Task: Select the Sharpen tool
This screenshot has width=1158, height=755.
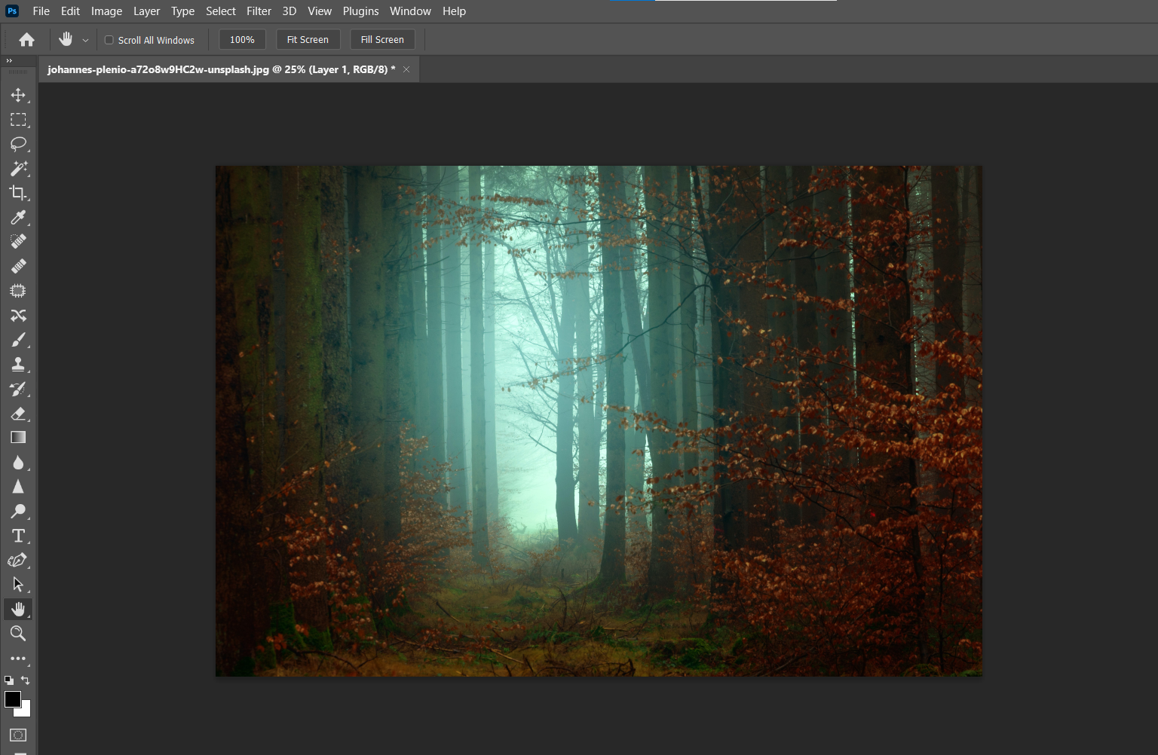Action: coord(18,487)
